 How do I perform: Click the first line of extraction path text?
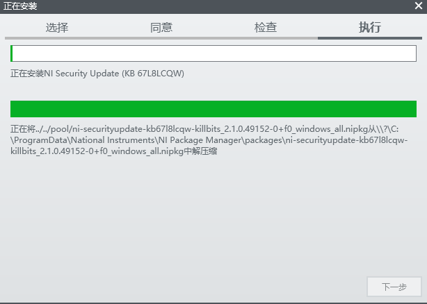(204, 129)
